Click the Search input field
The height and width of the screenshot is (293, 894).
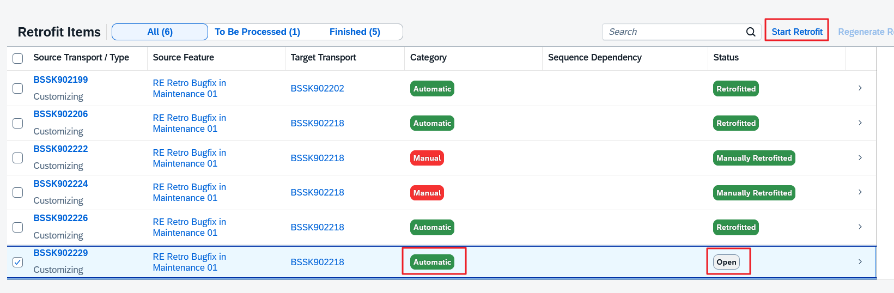pos(673,32)
